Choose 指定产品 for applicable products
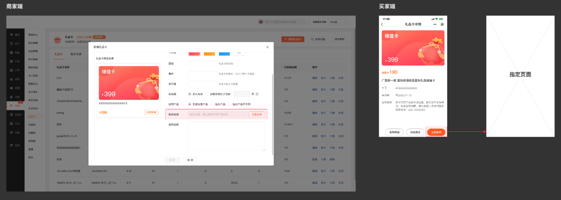The image size is (561, 200). [x=219, y=104]
